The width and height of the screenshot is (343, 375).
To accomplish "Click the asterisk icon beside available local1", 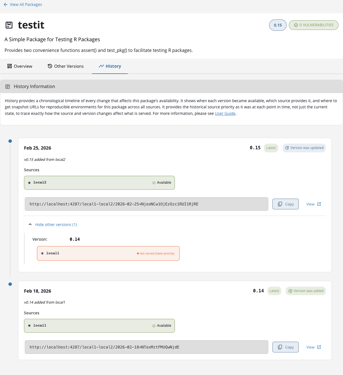I will [29, 326].
